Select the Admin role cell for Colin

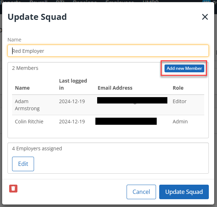point(180,122)
